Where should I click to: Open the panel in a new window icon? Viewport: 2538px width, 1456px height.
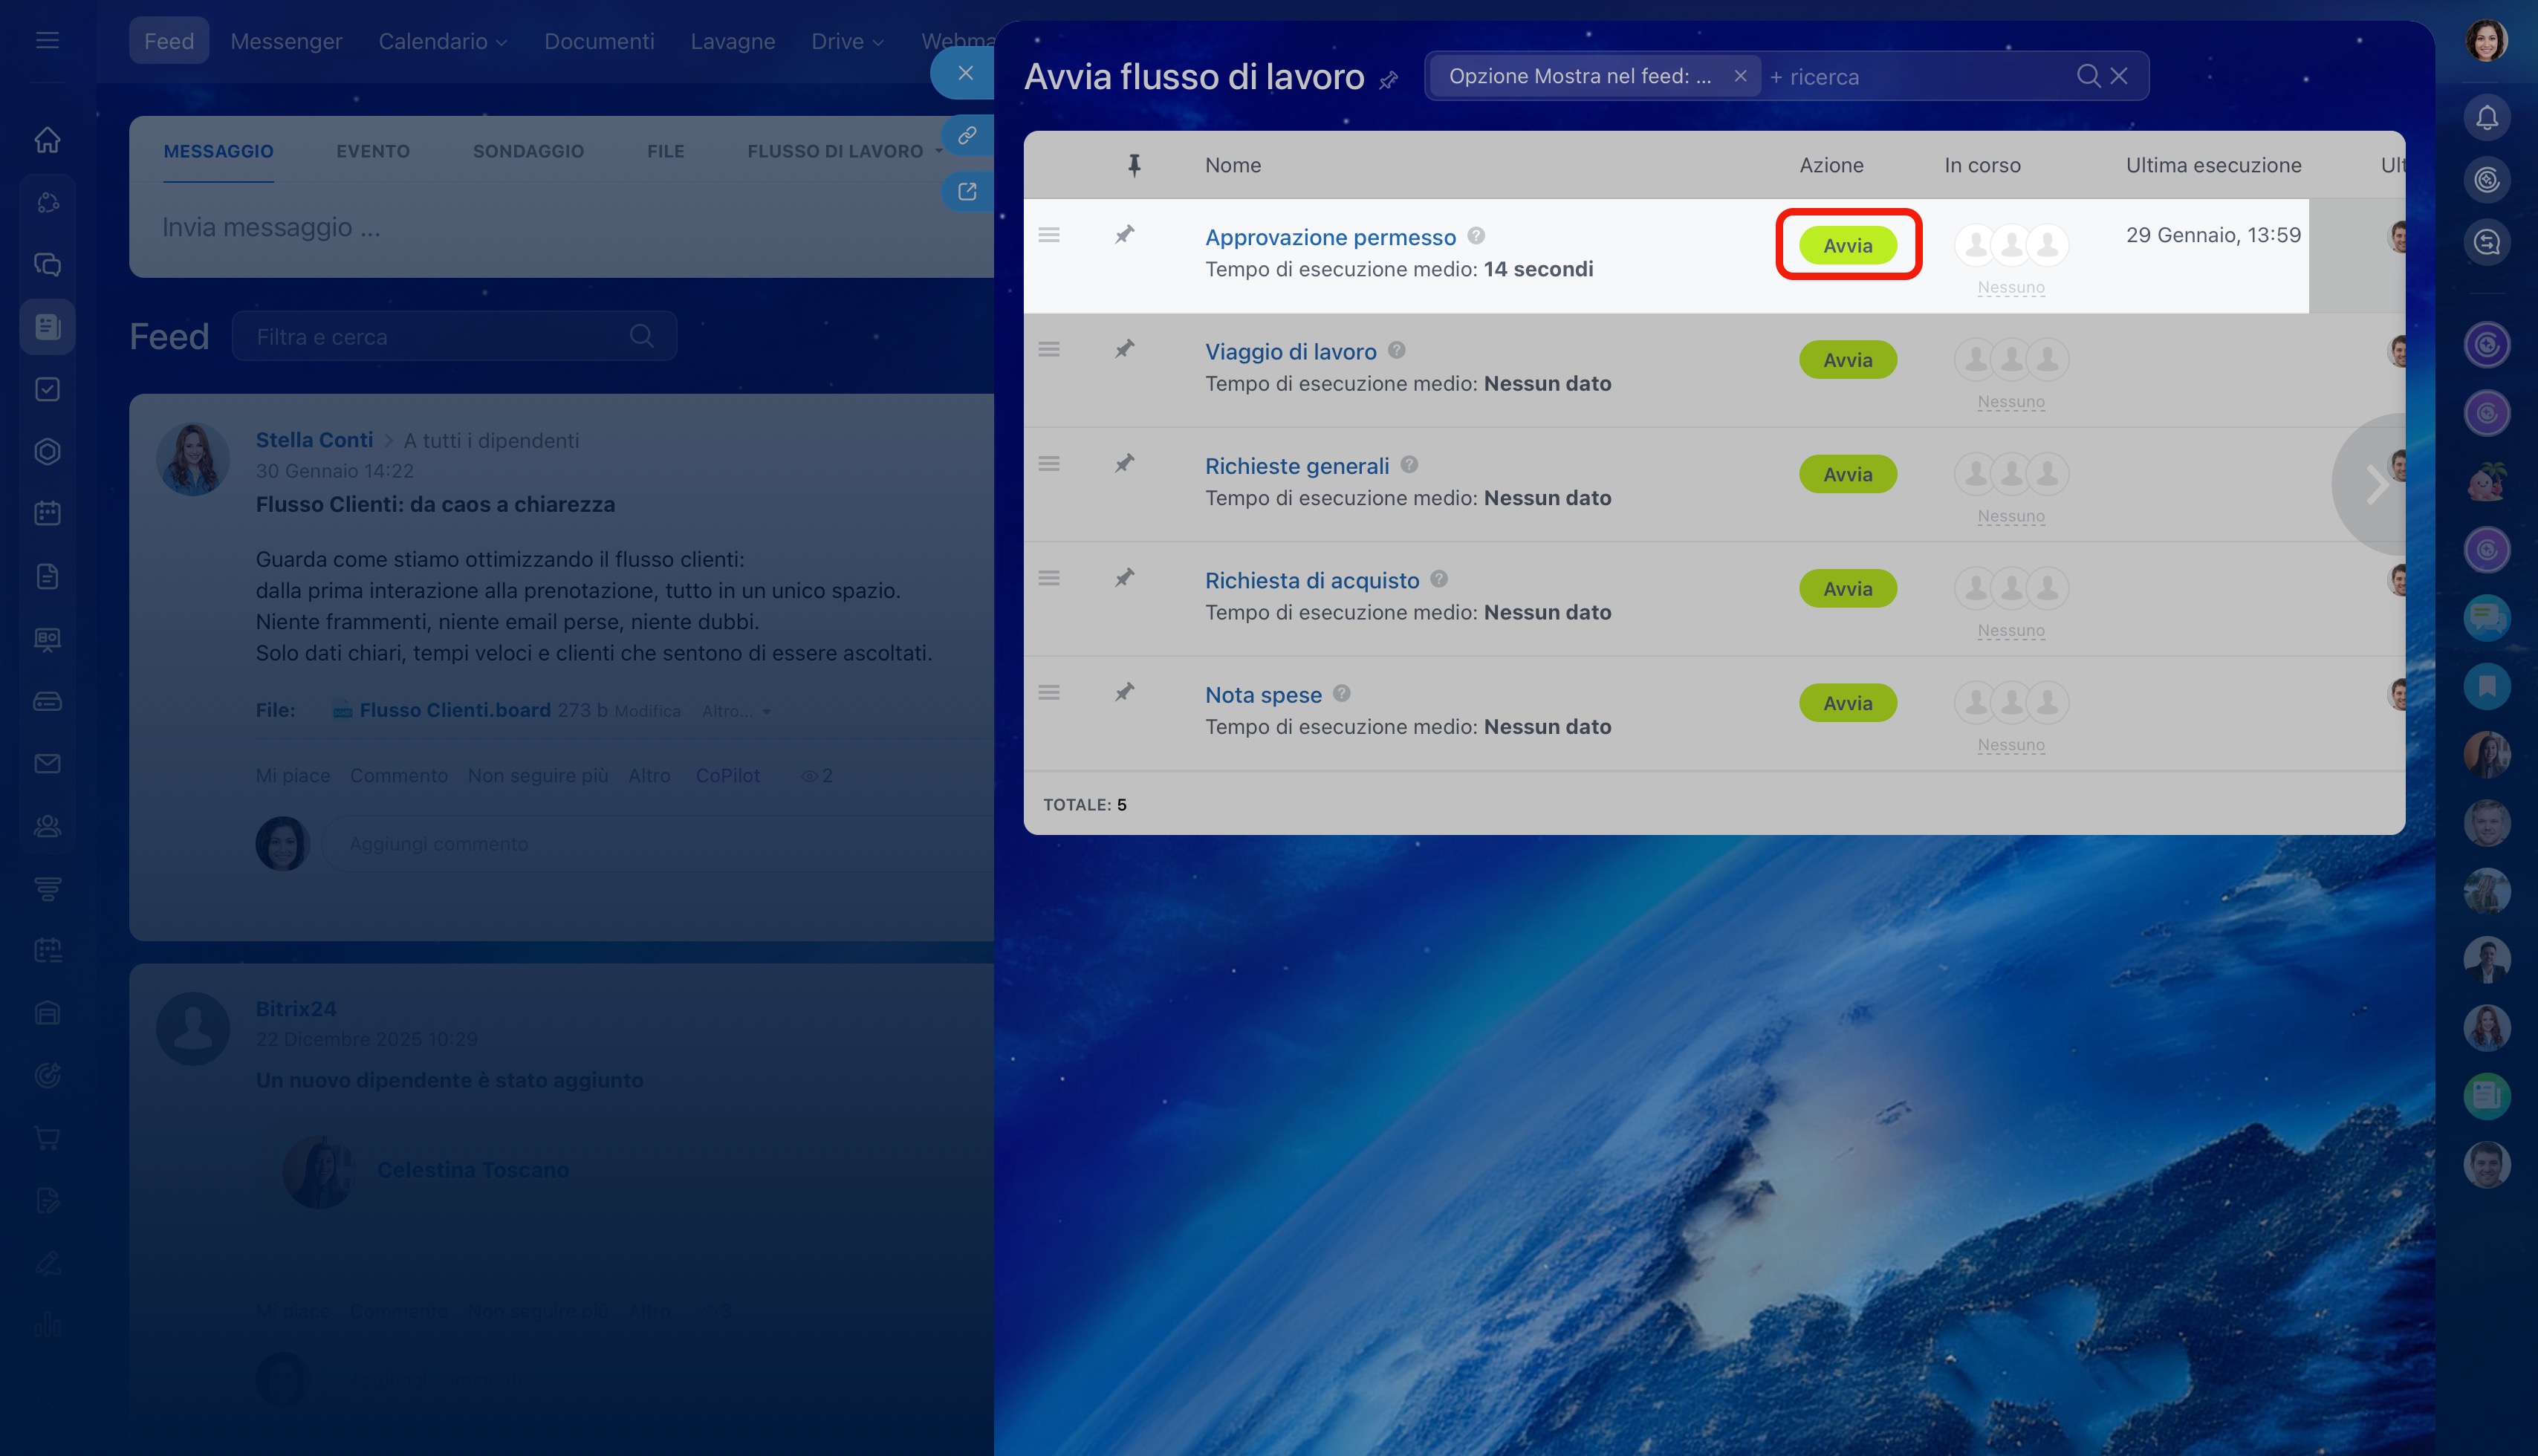966,191
